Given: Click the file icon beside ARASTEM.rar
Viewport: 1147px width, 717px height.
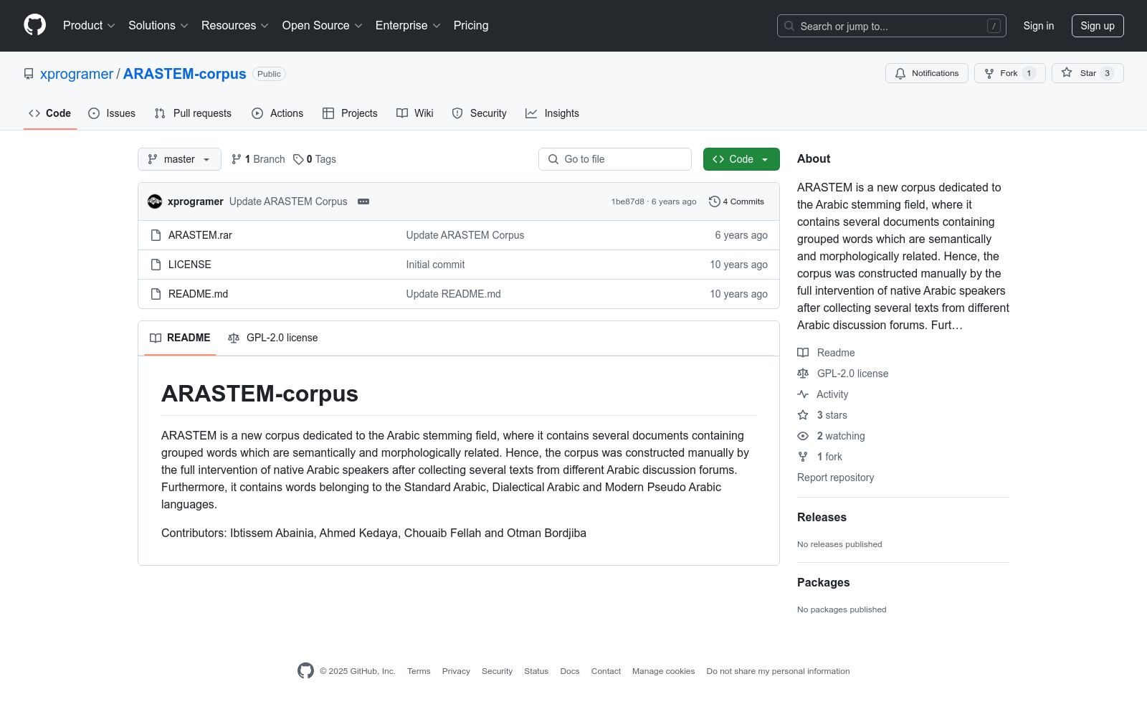Looking at the screenshot, I should (x=156, y=235).
